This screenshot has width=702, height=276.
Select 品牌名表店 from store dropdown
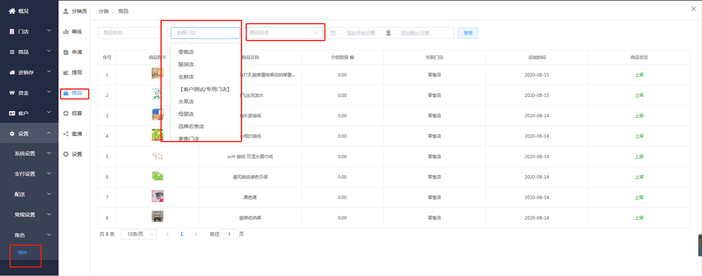coord(206,126)
